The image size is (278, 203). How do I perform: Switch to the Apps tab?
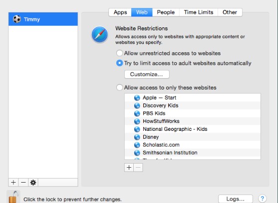pyautogui.click(x=120, y=12)
